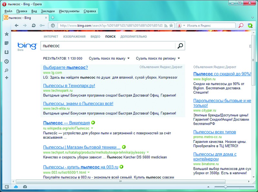Image resolution: width=258 pixels, height=192 pixels.
Task: Expand 'Сузить поиск по языку' dropdown
Action: [x=109, y=58]
